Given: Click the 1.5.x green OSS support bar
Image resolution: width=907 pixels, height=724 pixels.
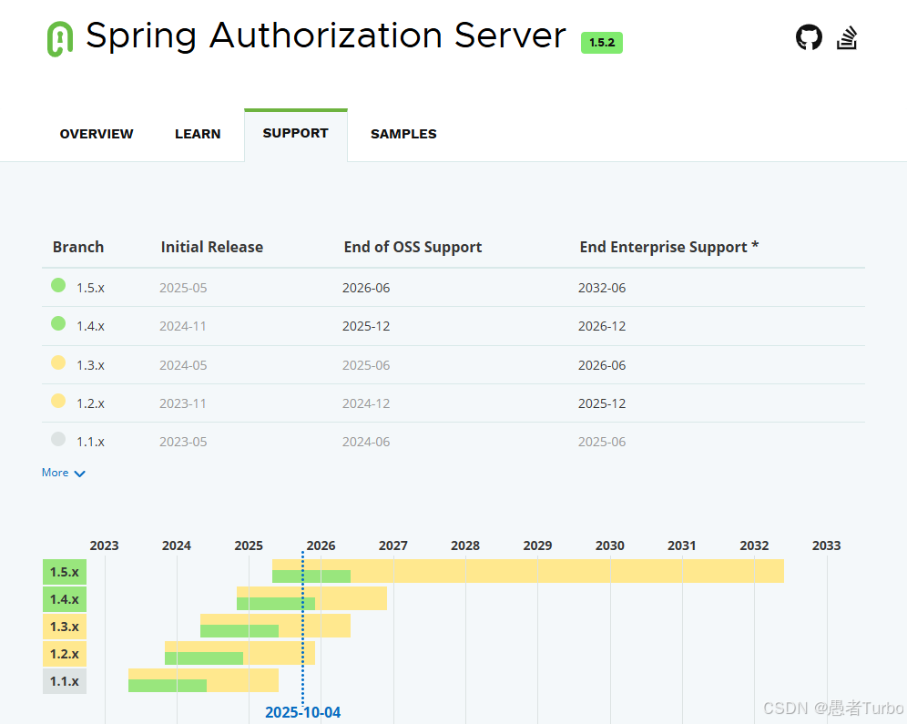Looking at the screenshot, I should click(311, 576).
